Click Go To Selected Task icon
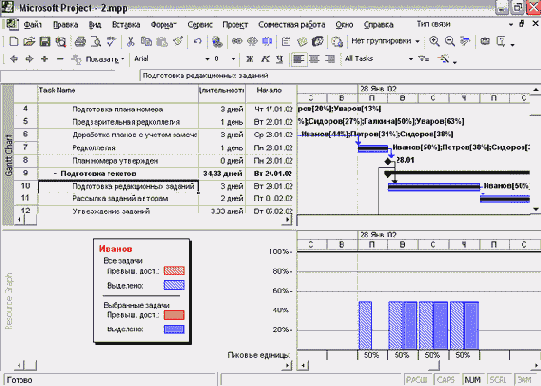 point(465,42)
